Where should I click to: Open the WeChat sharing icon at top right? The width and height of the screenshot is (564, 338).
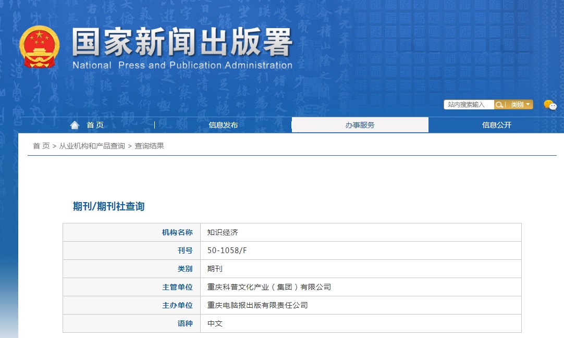click(x=551, y=106)
